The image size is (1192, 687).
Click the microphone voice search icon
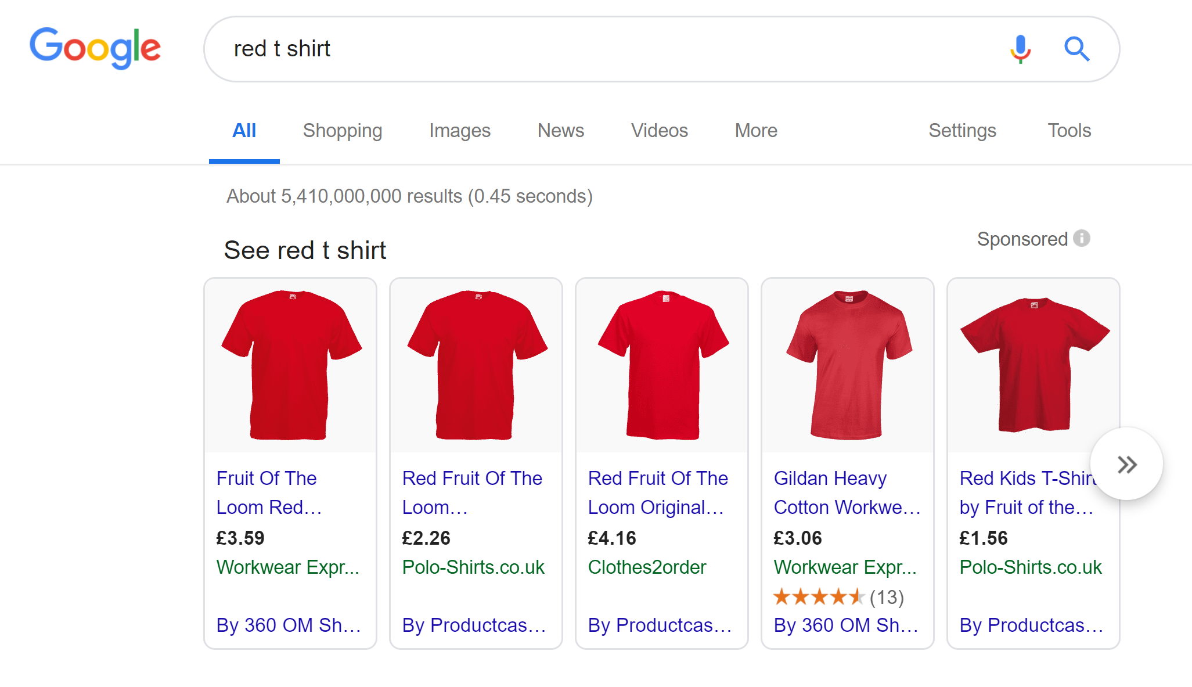pos(1020,49)
